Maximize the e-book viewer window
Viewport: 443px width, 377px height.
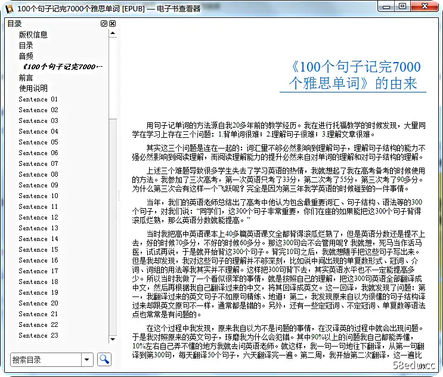pyautogui.click(x=402, y=7)
